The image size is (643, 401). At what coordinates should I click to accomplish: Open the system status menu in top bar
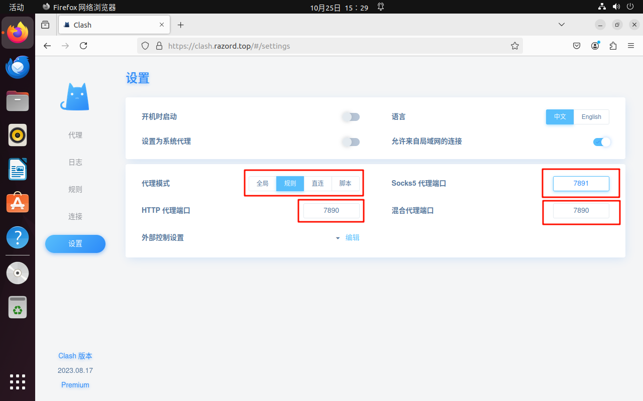tap(616, 7)
